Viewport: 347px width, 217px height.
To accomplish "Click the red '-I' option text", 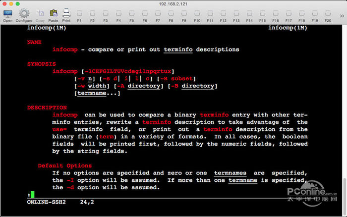I will pos(70,180).
